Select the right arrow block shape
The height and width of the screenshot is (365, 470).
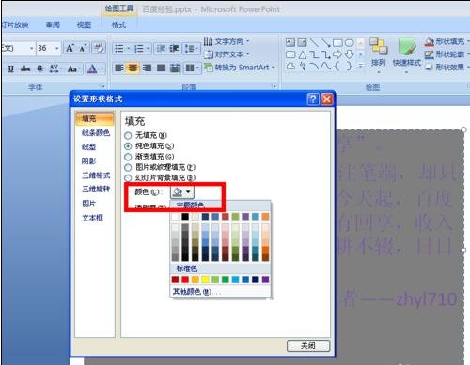[337, 54]
